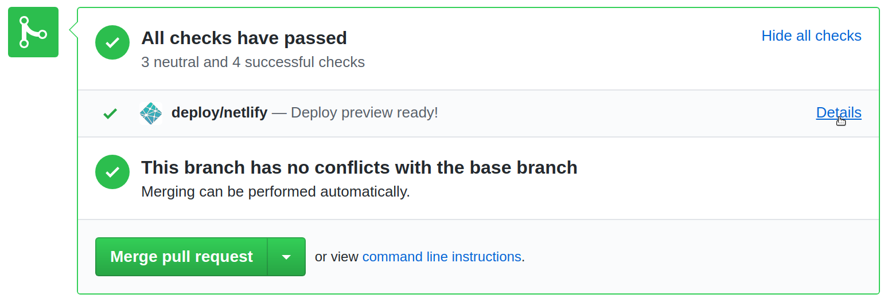Click the green check circle beside "All checks have passed"
Viewport: 884px width, 298px height.
click(x=112, y=42)
